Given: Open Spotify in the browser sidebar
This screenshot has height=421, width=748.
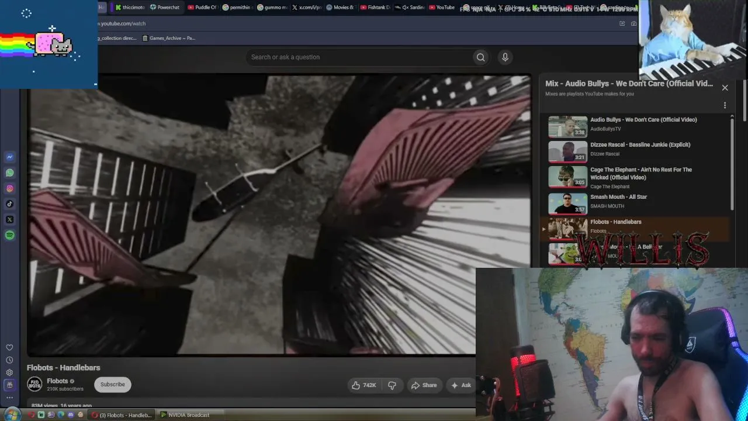Looking at the screenshot, I should [x=9, y=235].
